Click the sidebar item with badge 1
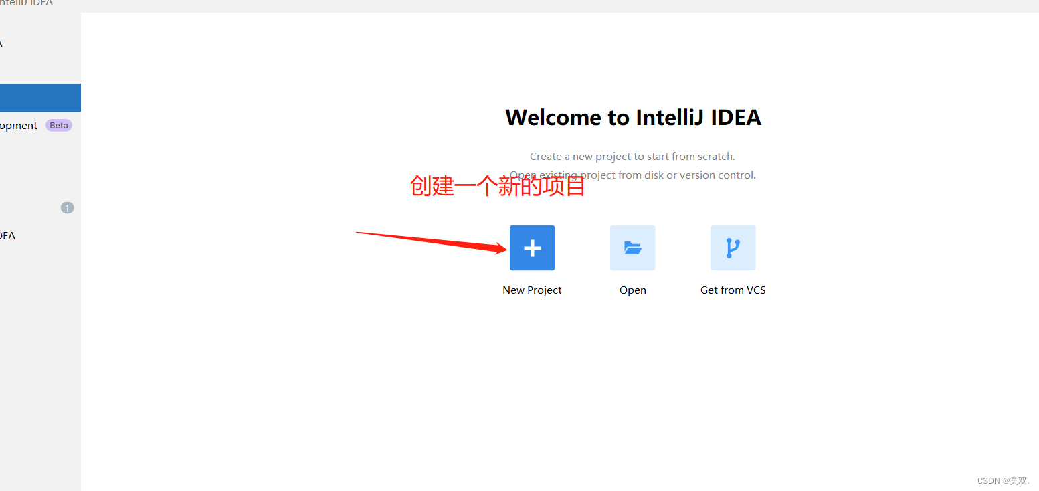1039x491 pixels. [x=40, y=208]
